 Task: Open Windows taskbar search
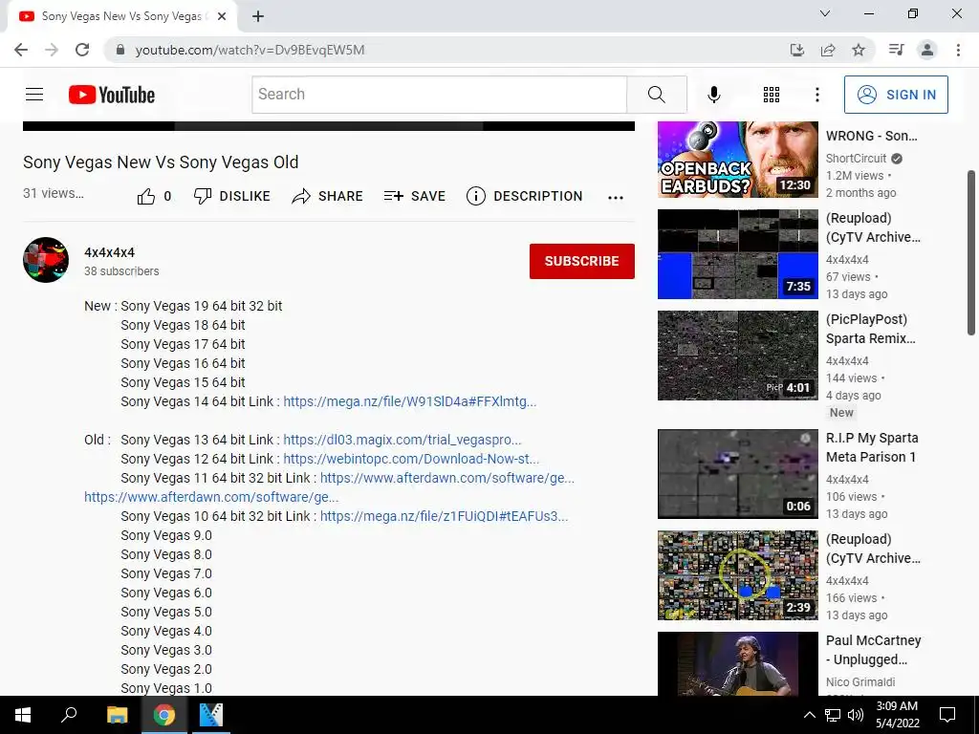[69, 715]
